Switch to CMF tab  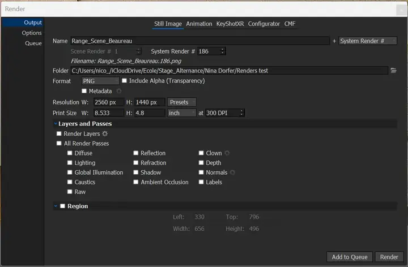coord(290,24)
